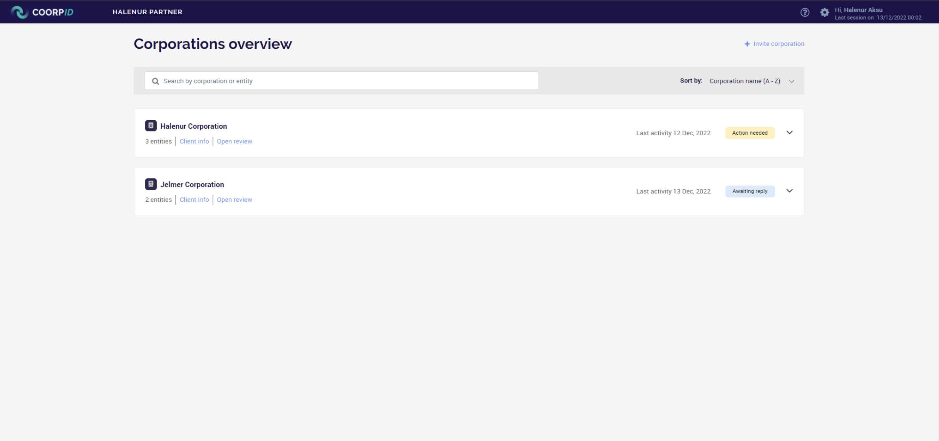The image size is (939, 441).
Task: Click the search magnifier icon
Action: 155,81
